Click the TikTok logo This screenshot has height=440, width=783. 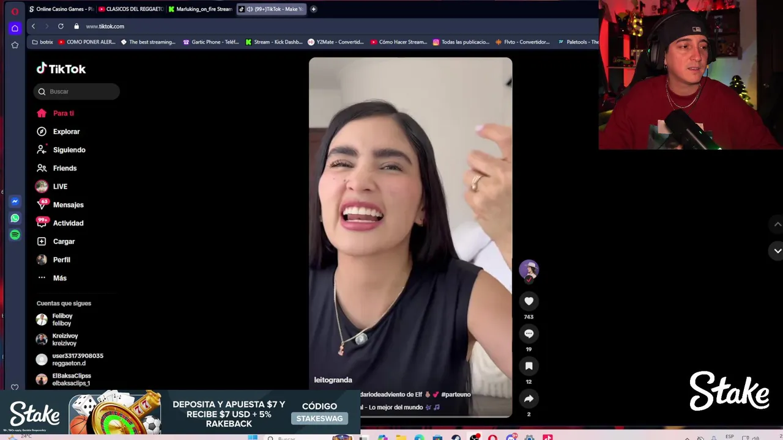[x=61, y=69]
